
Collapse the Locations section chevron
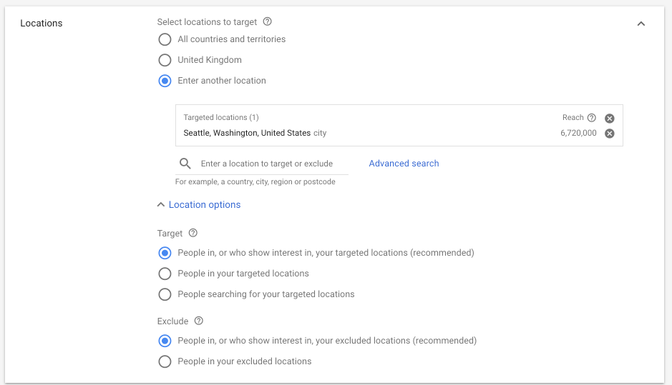click(641, 24)
